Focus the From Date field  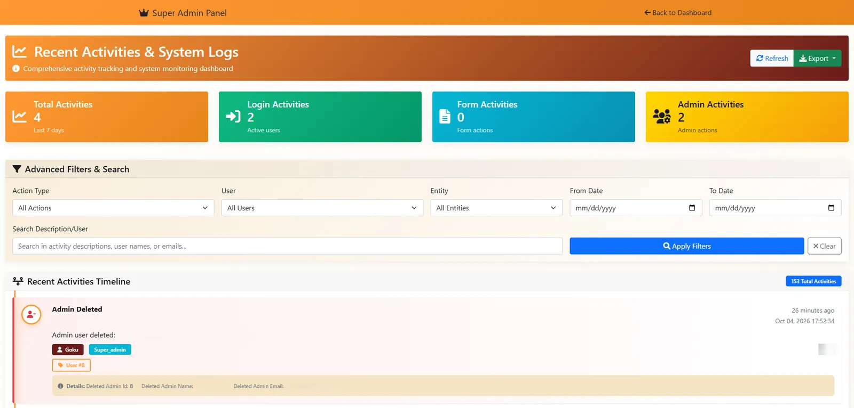pos(636,208)
